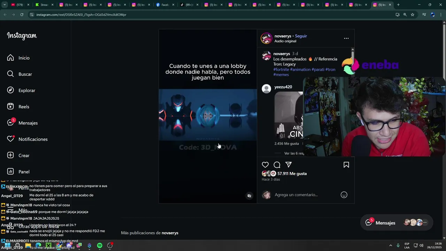Toggle the microphone tray icon
The width and height of the screenshot is (446, 251).
(398, 245)
